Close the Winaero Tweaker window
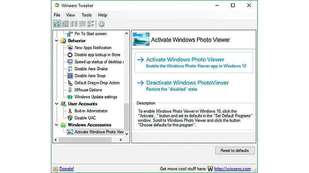The image size is (309, 173). click(249, 5)
